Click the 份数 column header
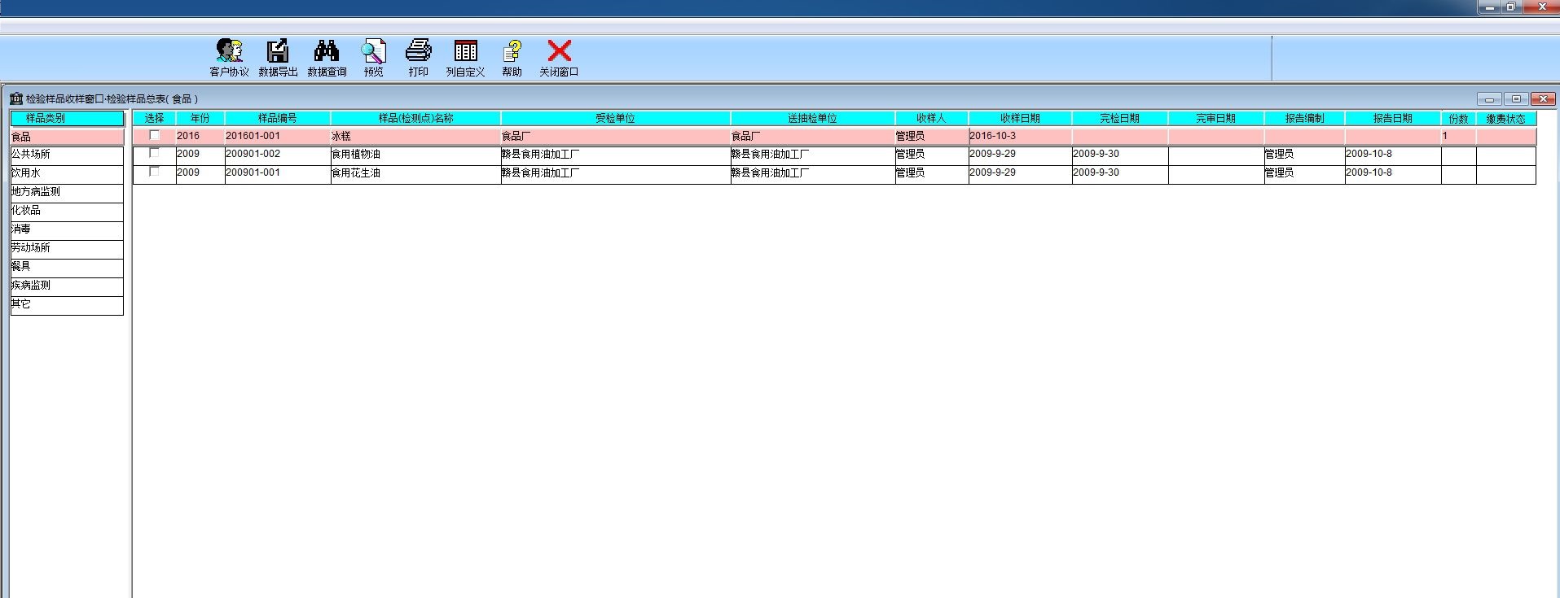The width and height of the screenshot is (1560, 598). (1458, 118)
